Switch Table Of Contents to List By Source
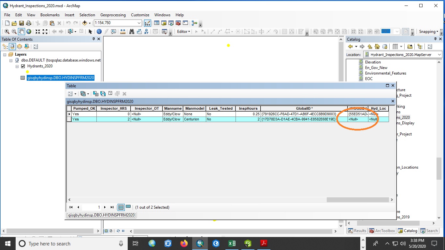The width and height of the screenshot is (445, 250). [x=12, y=47]
